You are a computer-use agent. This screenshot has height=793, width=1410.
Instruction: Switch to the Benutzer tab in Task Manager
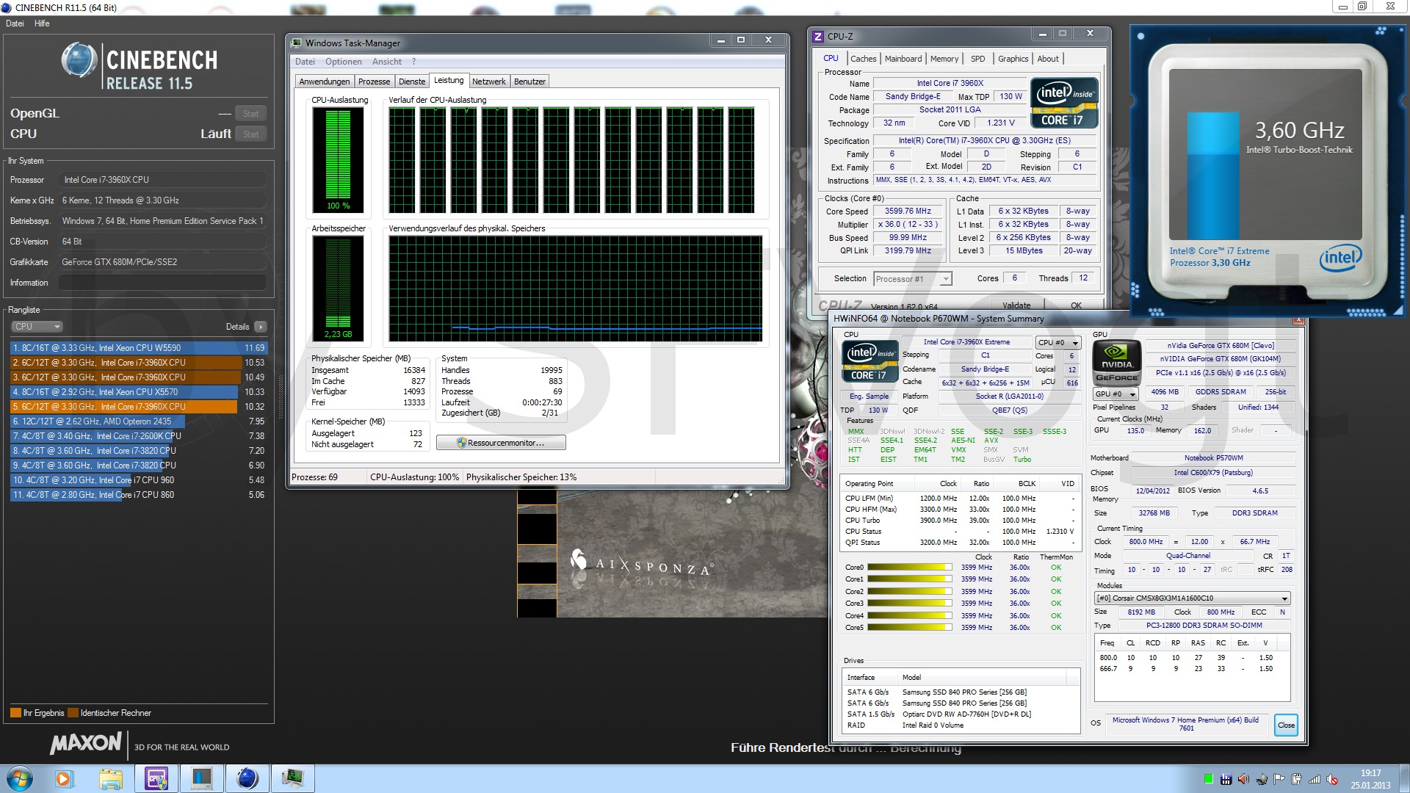[x=529, y=82]
